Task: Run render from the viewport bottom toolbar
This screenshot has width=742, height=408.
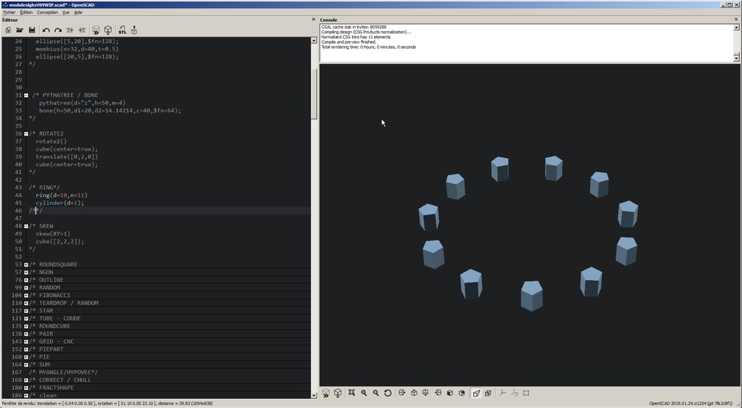Action: tap(338, 393)
